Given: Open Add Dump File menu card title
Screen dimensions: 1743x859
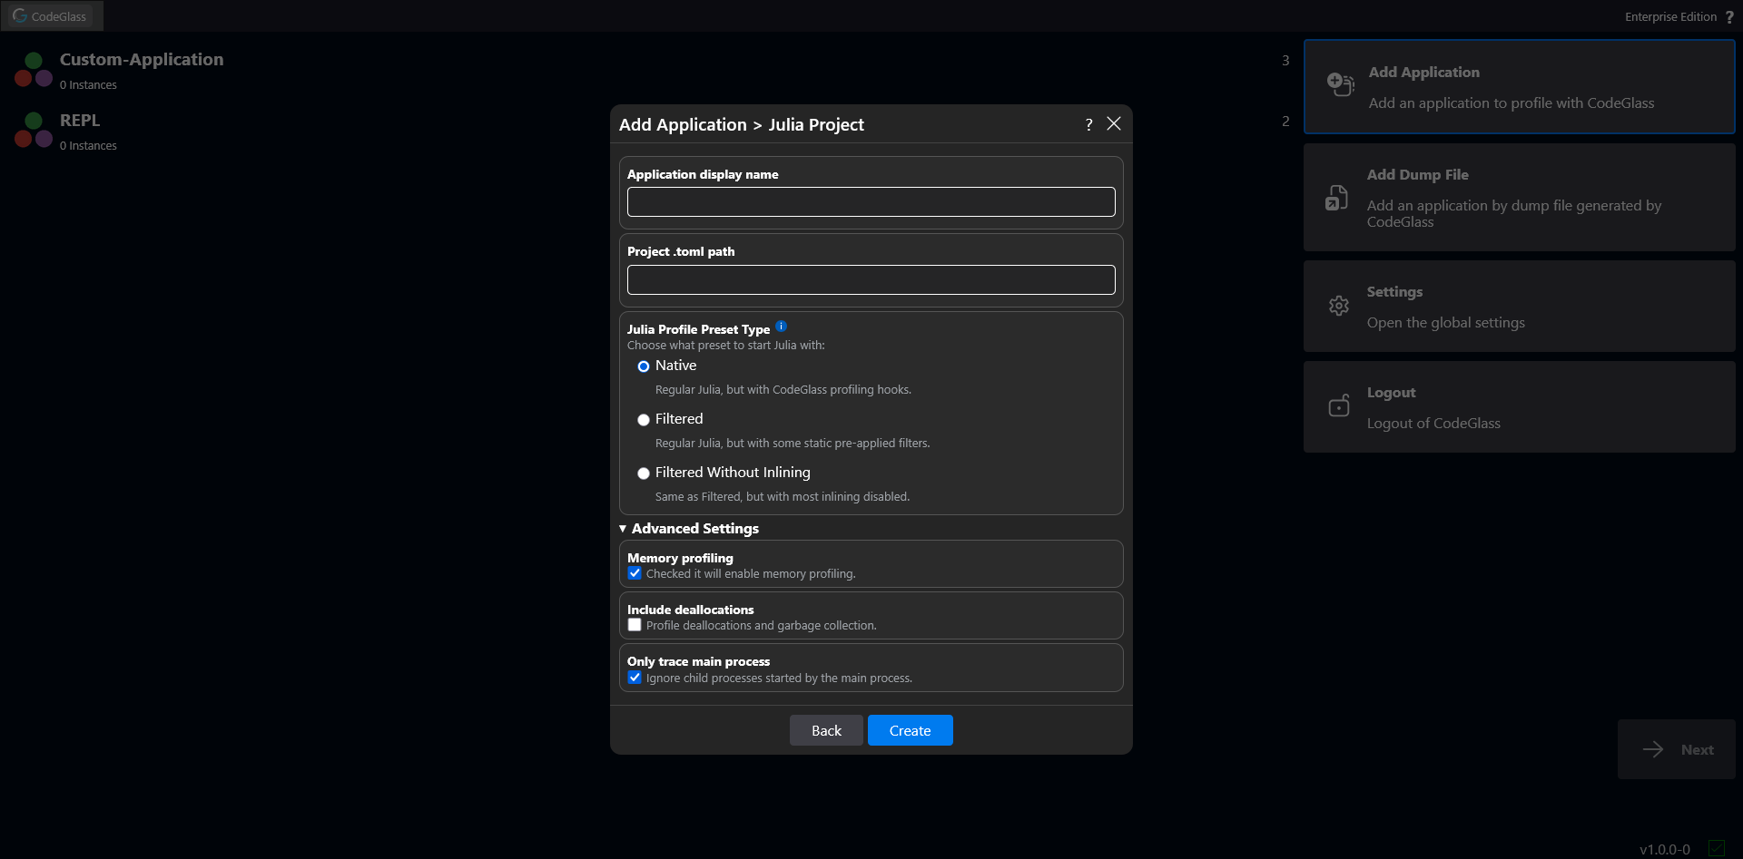Looking at the screenshot, I should [1417, 175].
